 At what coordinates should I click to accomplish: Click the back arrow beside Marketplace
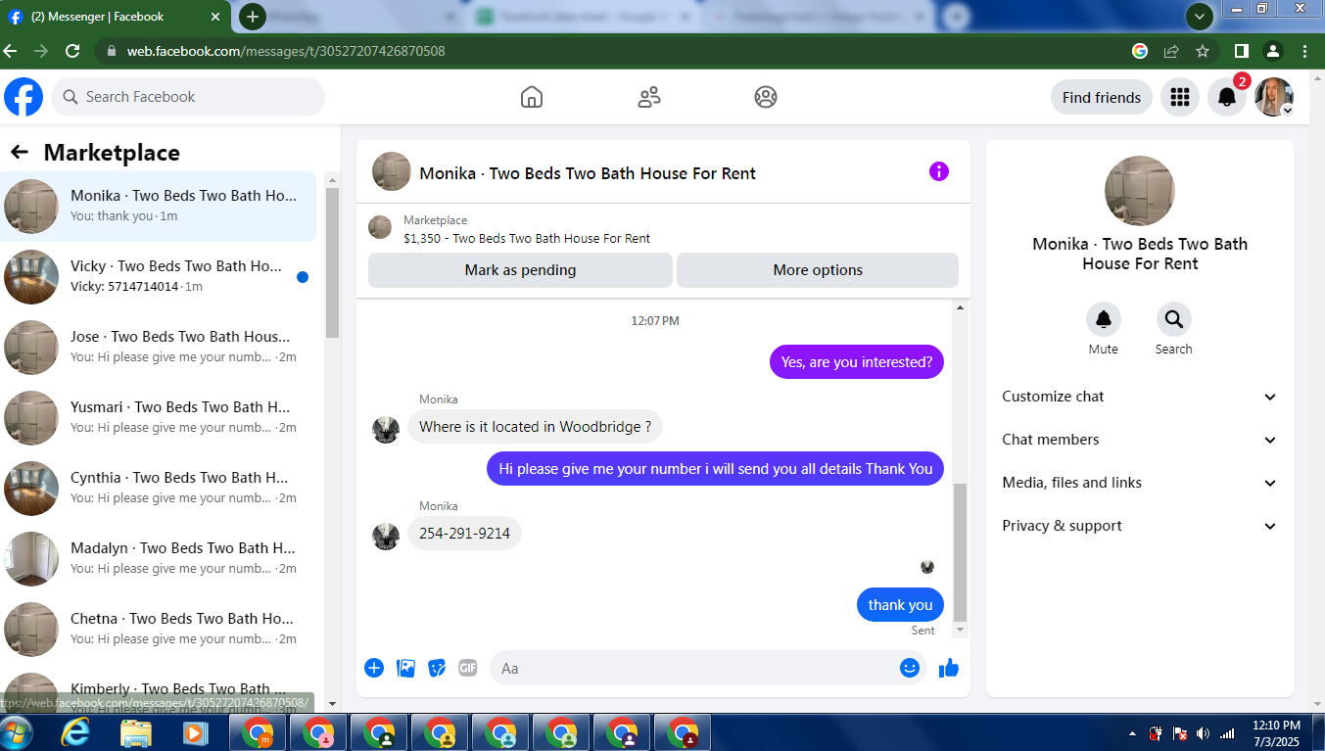coord(20,152)
